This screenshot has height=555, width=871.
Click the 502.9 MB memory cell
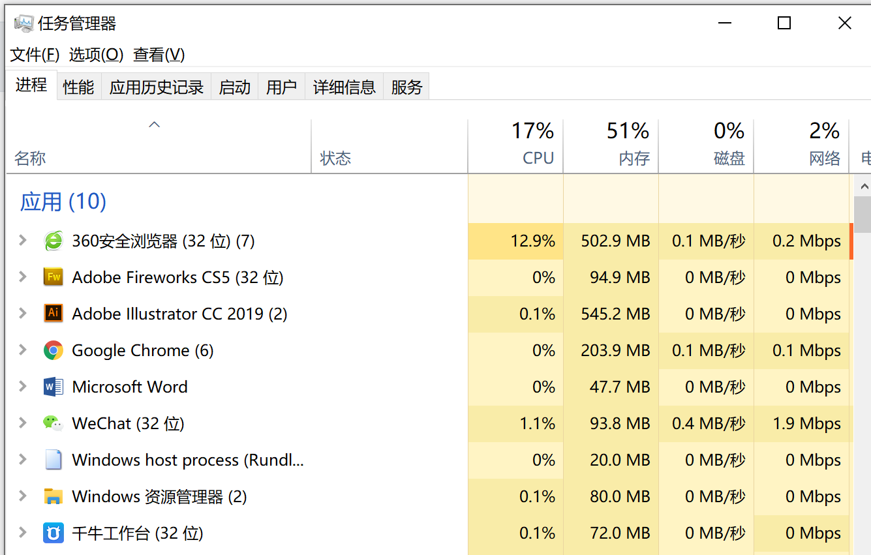coord(611,241)
